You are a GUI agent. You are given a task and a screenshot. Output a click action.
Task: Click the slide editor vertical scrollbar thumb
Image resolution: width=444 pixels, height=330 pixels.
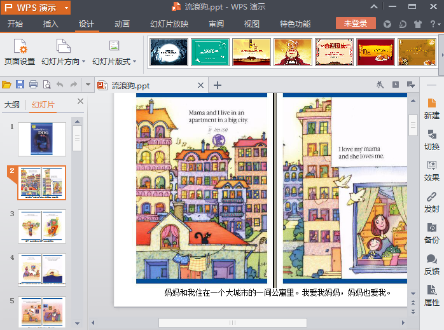tap(413, 125)
